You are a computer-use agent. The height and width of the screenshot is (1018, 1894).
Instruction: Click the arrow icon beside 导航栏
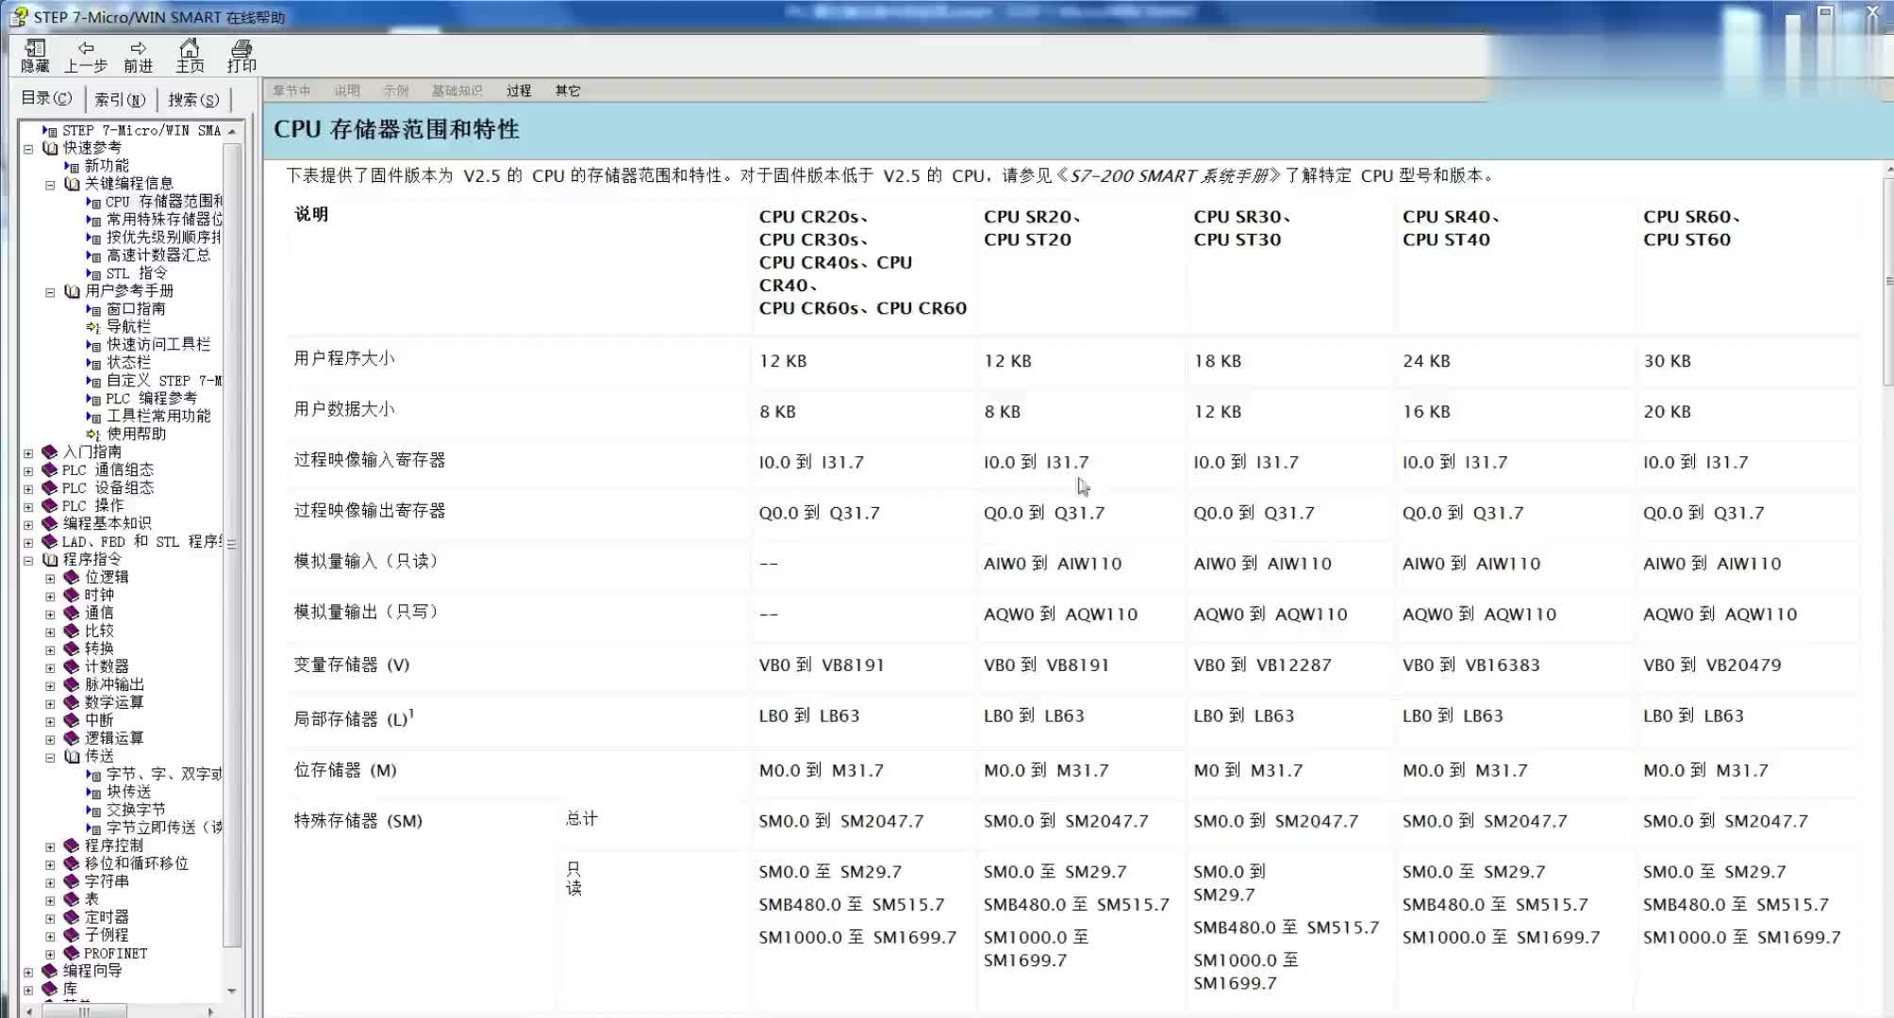[93, 327]
